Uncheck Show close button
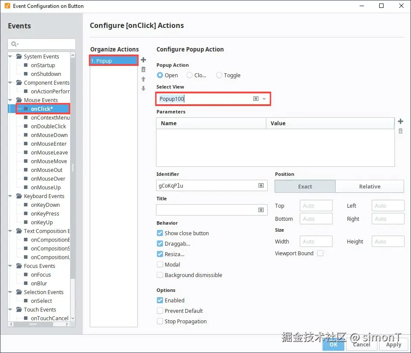This screenshot has width=411, height=353. (x=160, y=233)
